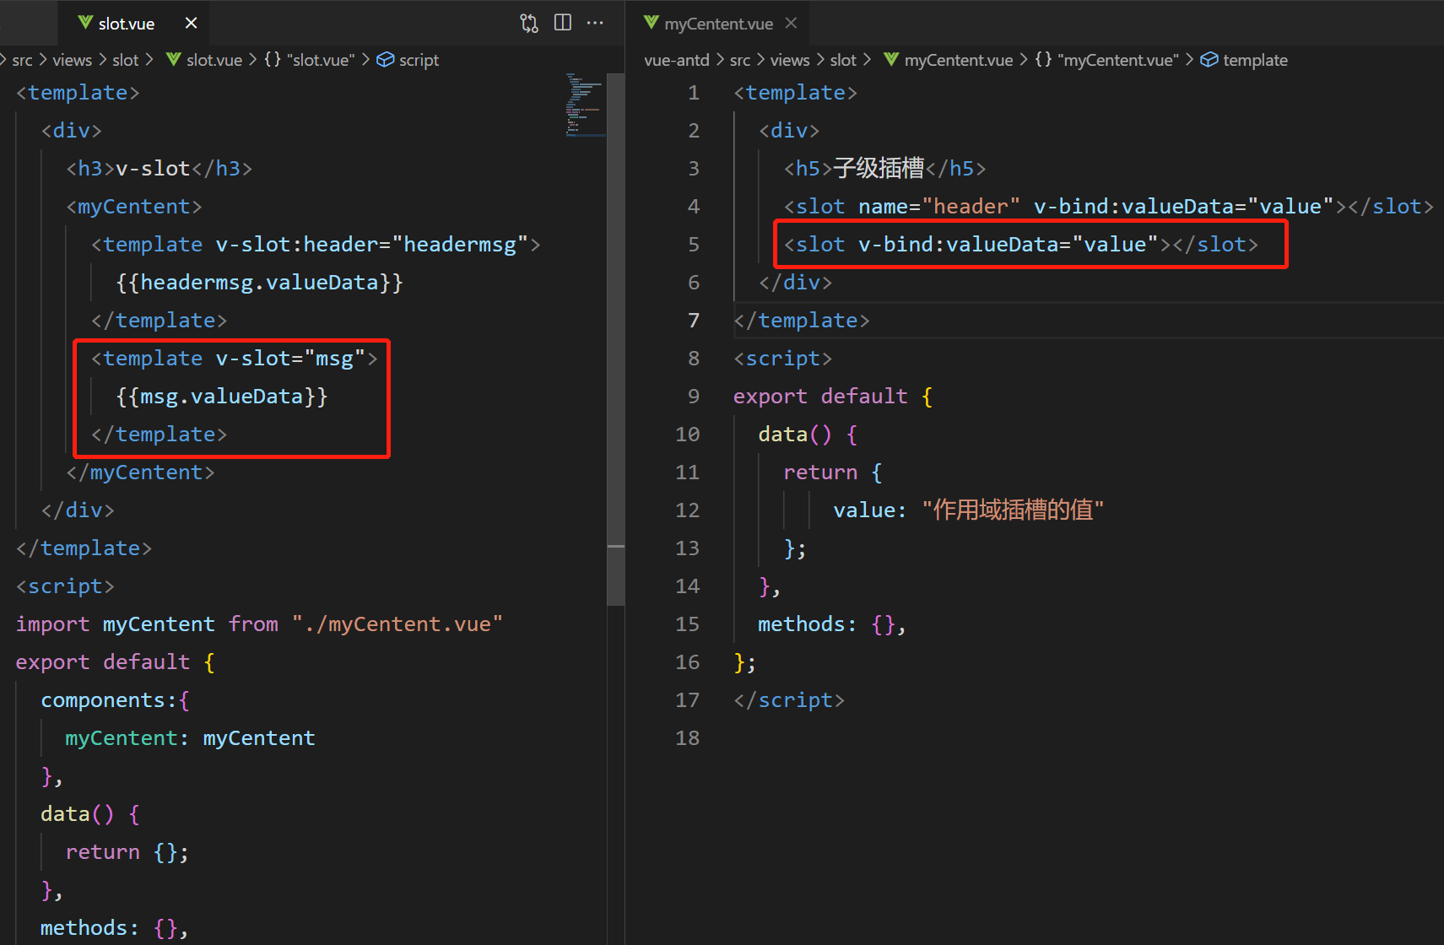Switch to the myCentent.vue tab
This screenshot has height=945, width=1444.
coord(718,24)
